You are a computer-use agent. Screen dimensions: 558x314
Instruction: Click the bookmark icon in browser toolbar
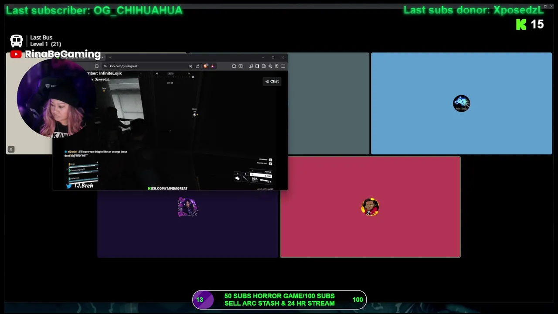pos(97,66)
